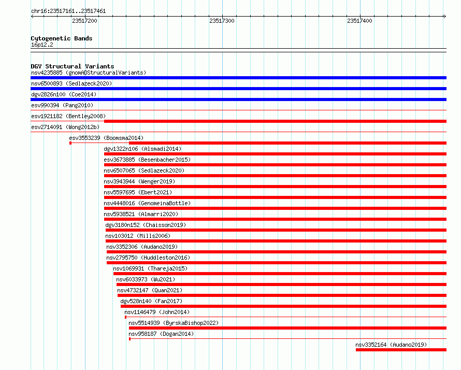Select nsv2795750 Huddleston2016 label
This screenshot has width=461, height=370.
coord(148,258)
